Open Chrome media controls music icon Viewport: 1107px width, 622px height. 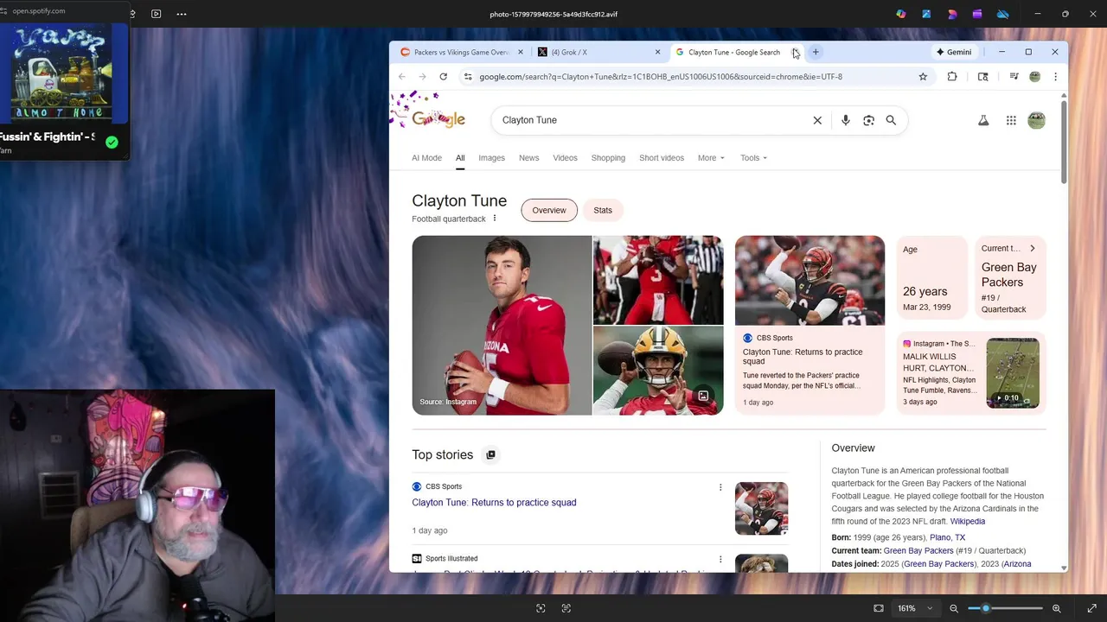coord(1014,77)
